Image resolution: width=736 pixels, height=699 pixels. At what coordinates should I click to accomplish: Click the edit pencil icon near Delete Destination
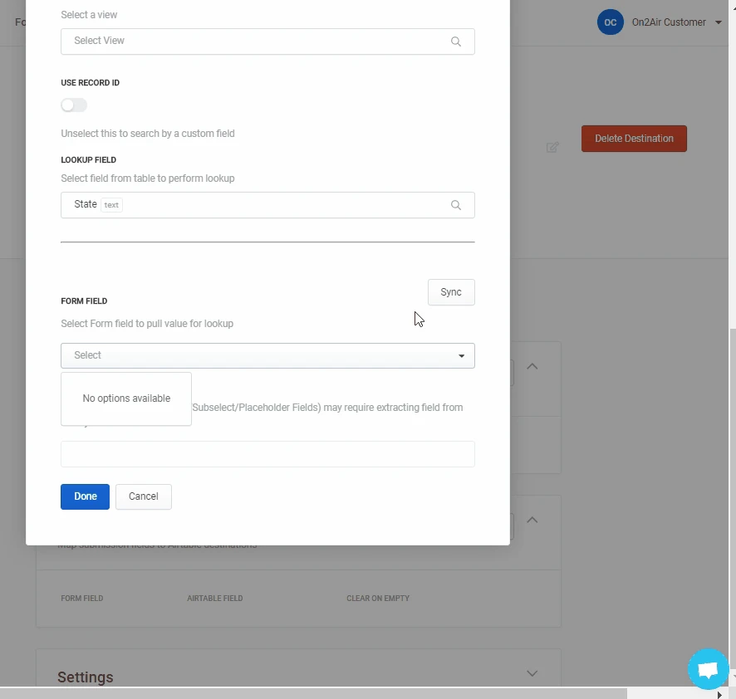point(552,147)
